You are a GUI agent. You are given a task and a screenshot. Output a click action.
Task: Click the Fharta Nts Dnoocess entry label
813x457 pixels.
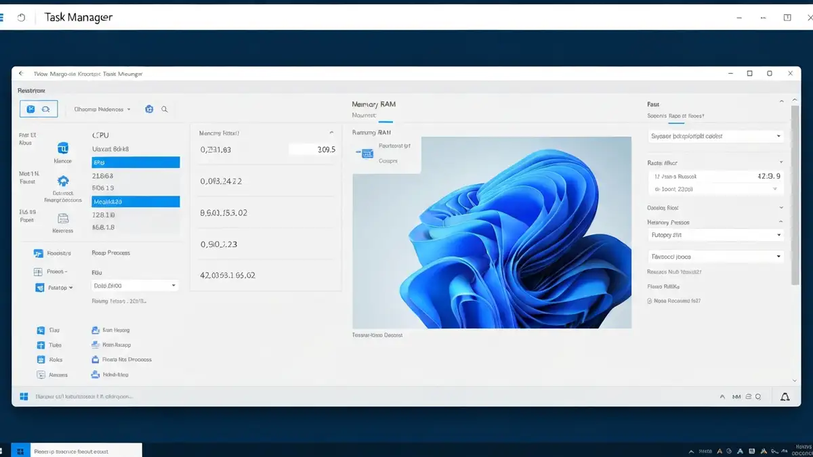pyautogui.click(x=127, y=360)
